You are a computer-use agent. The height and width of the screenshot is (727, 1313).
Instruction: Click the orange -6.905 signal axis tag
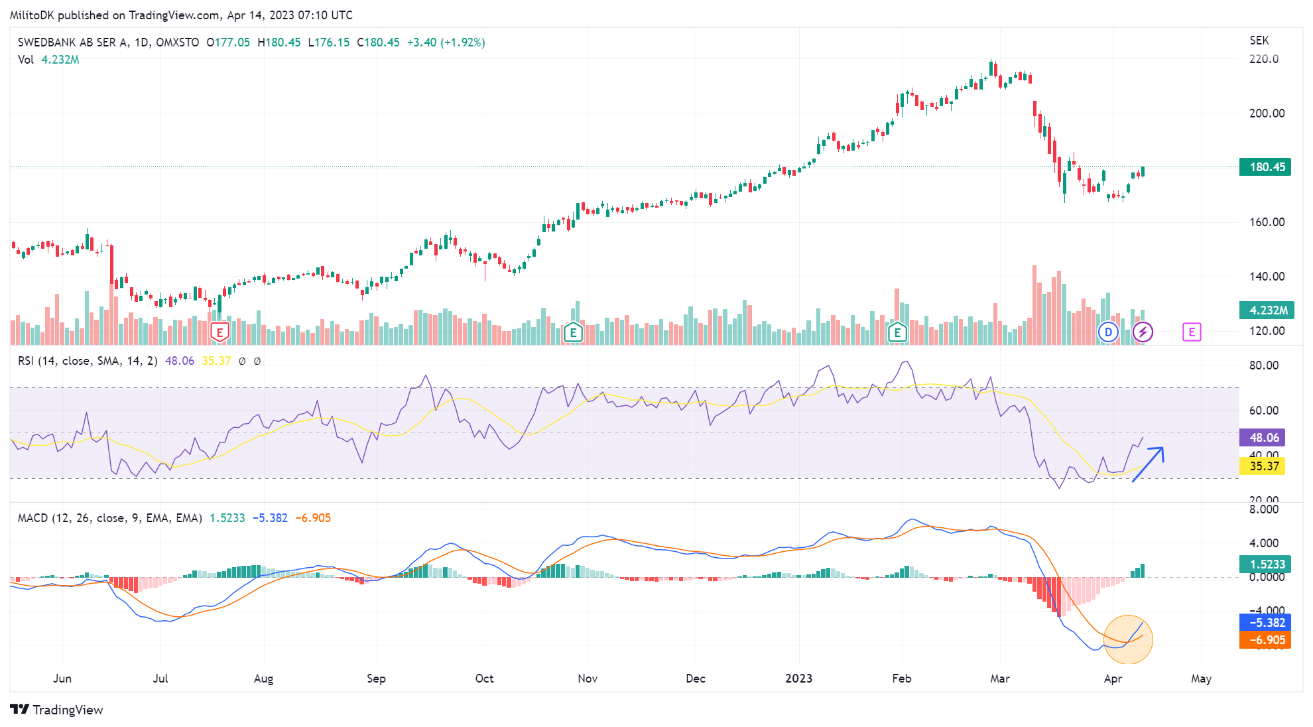point(1265,640)
